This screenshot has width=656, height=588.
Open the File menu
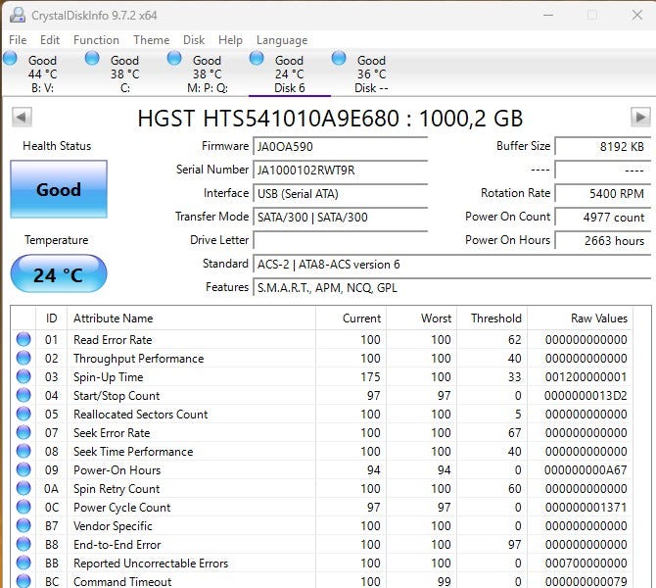coord(18,40)
